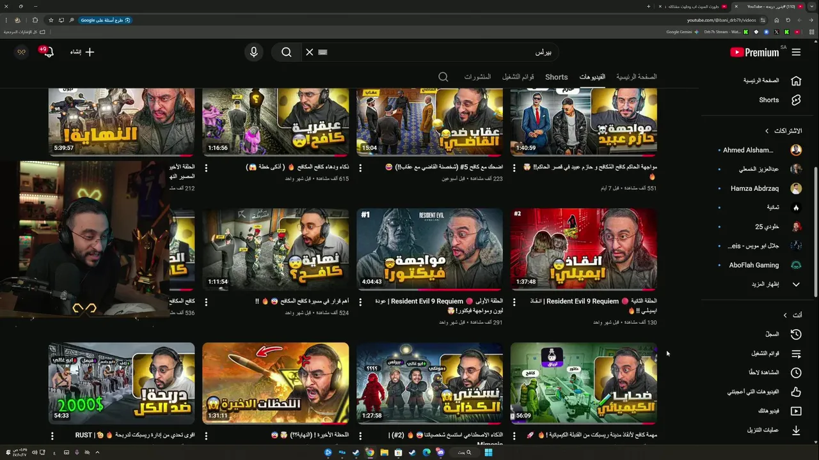
Task: Reload the page in browser toolbar
Action: pos(788,20)
